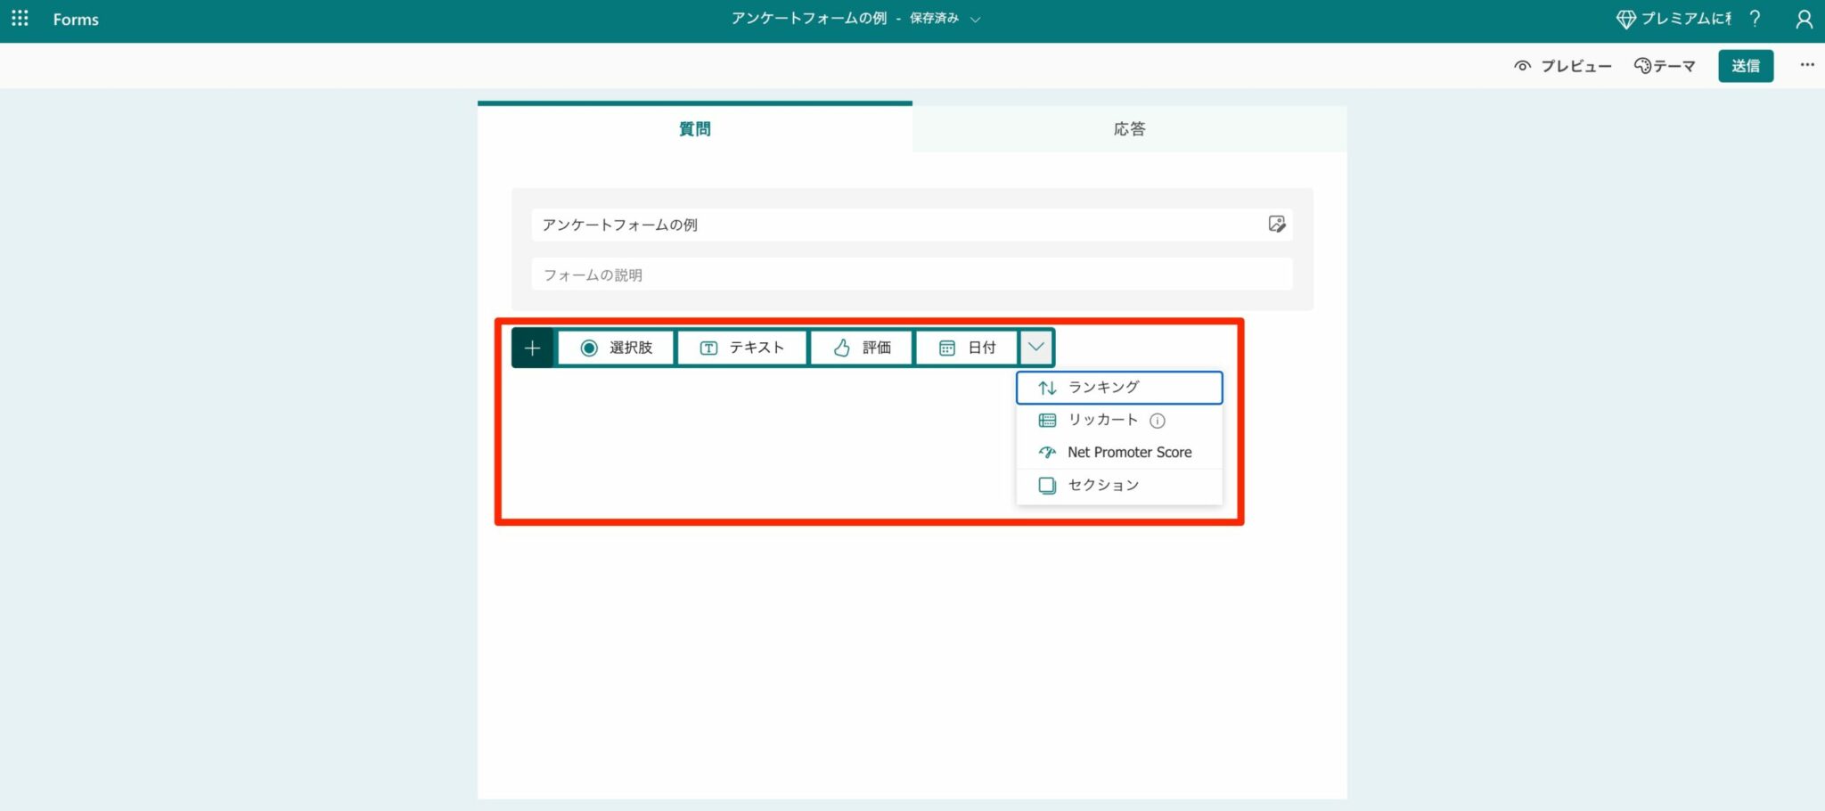The width and height of the screenshot is (1825, 811).
Task: Open the saved status dropdown next to form title
Action: coord(976,19)
